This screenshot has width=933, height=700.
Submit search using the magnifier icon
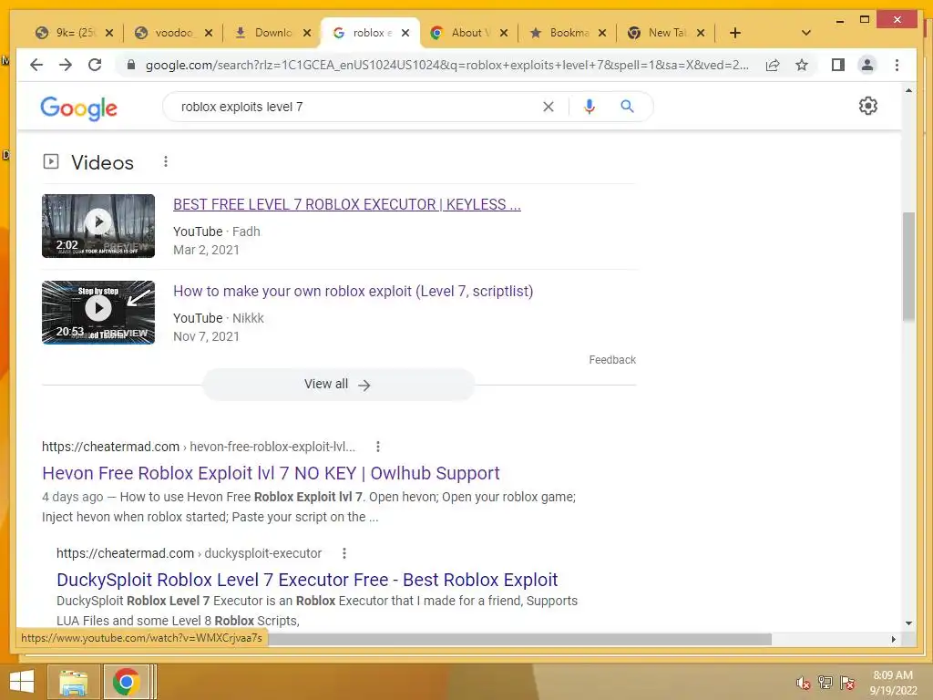(x=627, y=107)
